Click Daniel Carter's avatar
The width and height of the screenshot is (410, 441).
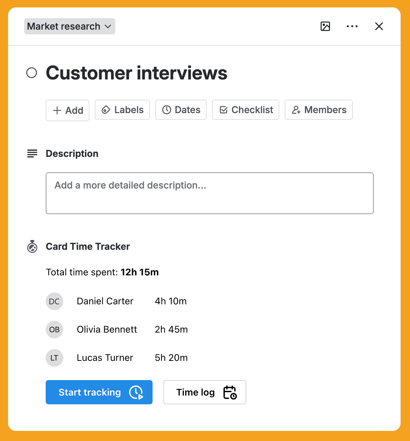(x=54, y=301)
